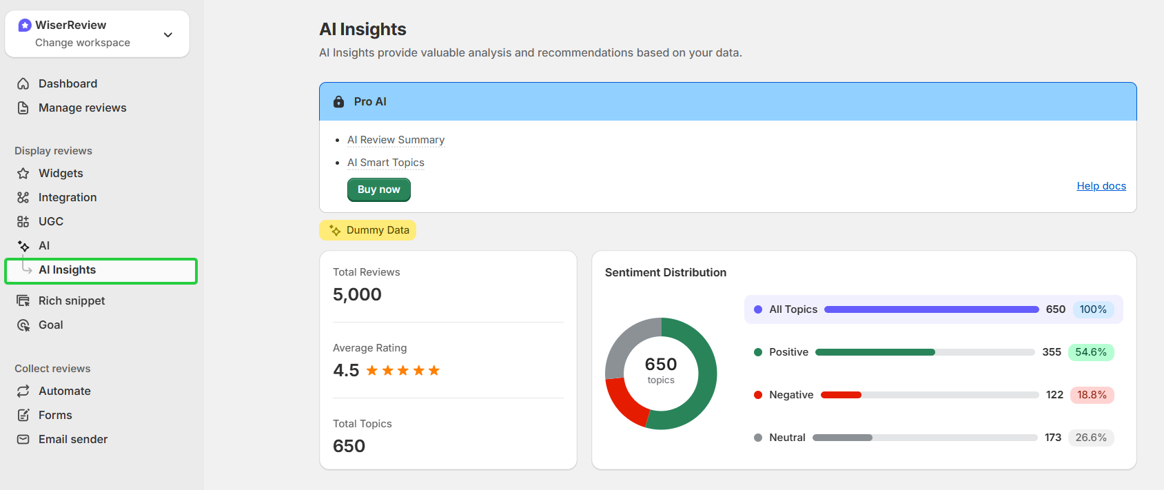Click the Dummy Data badge
Image resolution: width=1164 pixels, height=490 pixels.
coord(368,230)
